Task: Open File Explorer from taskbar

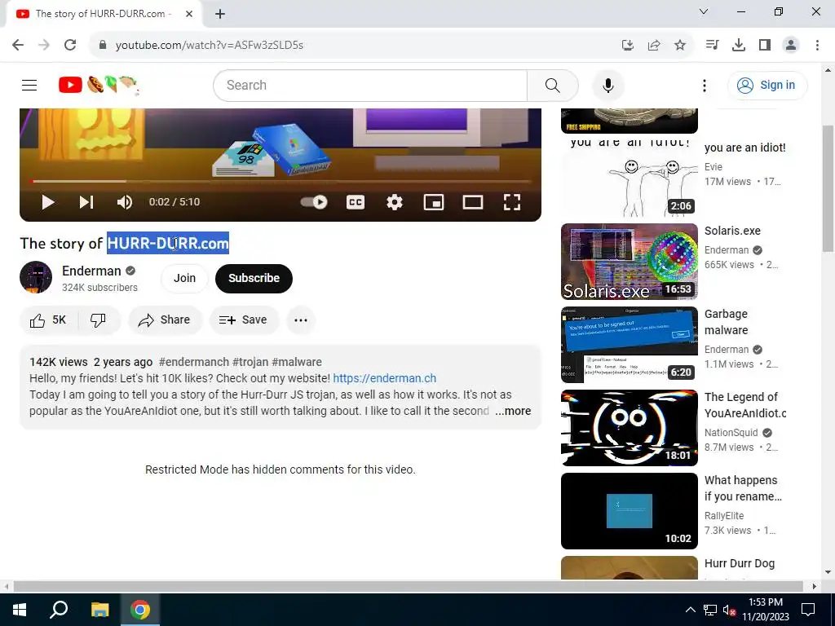Action: (99, 610)
